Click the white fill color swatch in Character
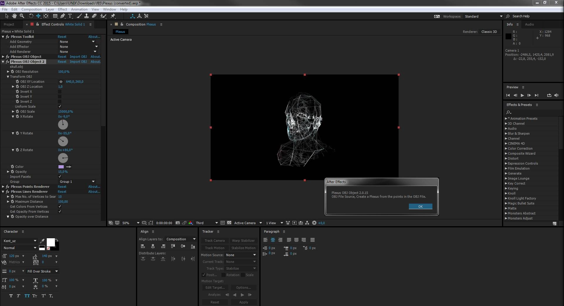564x306 pixels. click(51, 242)
